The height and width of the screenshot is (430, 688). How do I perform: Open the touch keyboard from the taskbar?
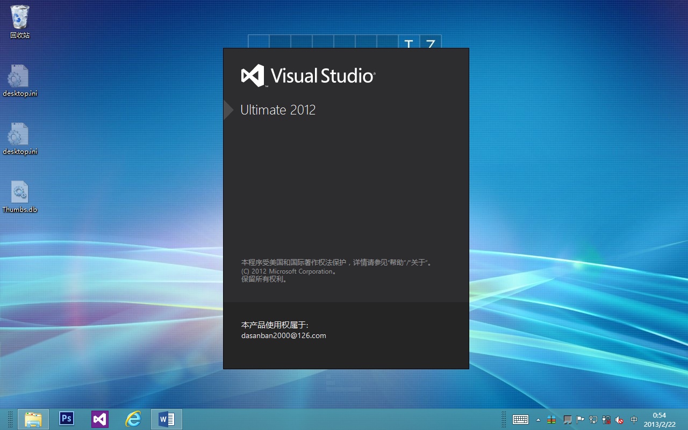[520, 419]
